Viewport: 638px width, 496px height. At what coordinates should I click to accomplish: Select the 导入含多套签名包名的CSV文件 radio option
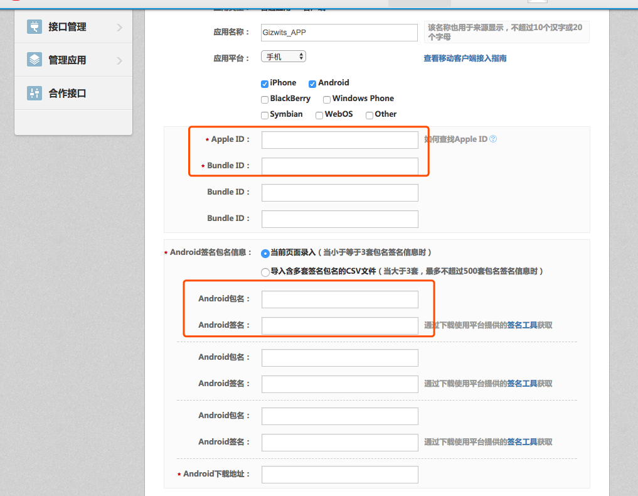[265, 271]
